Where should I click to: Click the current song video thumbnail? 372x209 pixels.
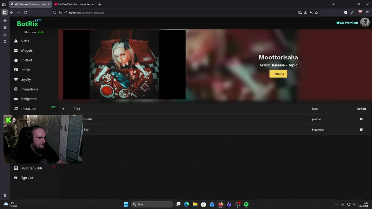pyautogui.click(x=124, y=65)
